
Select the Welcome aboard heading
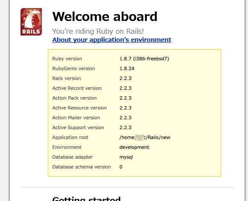(x=105, y=17)
